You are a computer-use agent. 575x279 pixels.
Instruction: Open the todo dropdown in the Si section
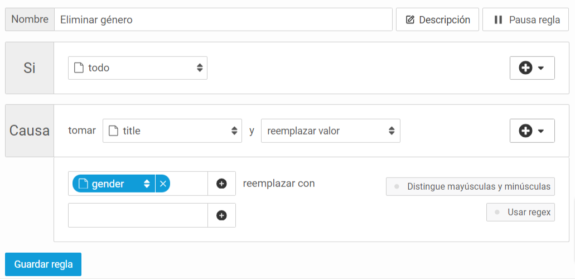(138, 68)
